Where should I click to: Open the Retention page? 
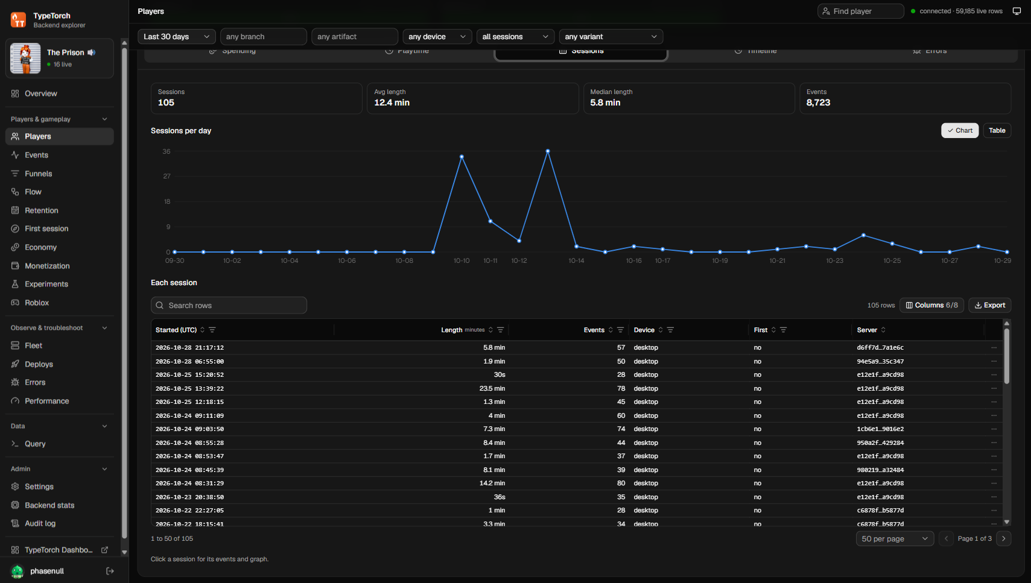tap(59, 210)
